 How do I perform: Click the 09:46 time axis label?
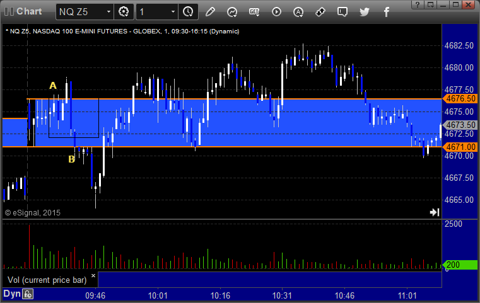[95, 295]
